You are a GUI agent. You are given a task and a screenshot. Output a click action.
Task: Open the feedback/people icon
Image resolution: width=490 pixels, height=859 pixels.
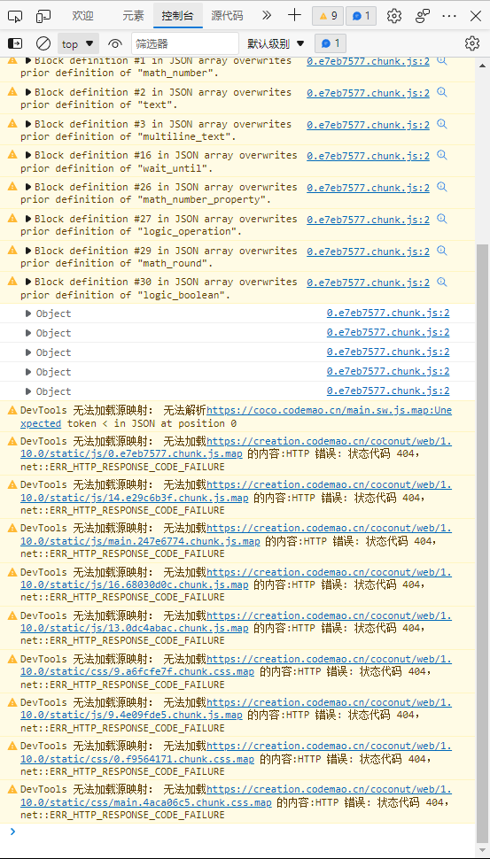click(422, 16)
